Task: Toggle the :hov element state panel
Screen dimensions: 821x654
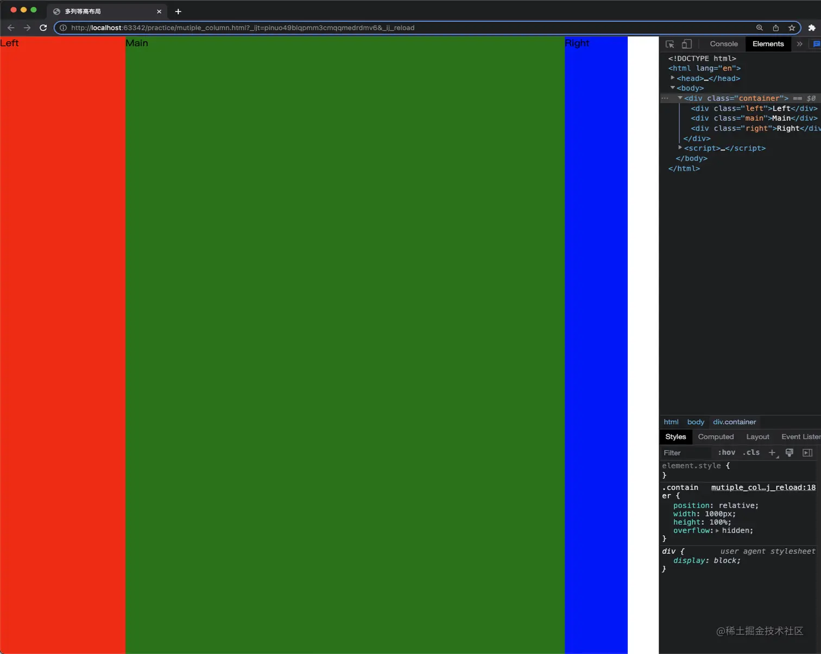Action: [727, 453]
